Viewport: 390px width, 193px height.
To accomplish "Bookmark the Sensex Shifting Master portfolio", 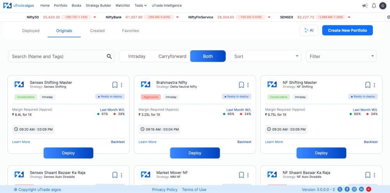I will [115, 85].
